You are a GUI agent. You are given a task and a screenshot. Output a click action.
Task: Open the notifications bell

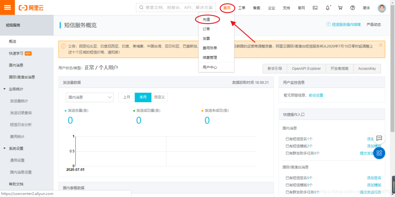[327, 8]
